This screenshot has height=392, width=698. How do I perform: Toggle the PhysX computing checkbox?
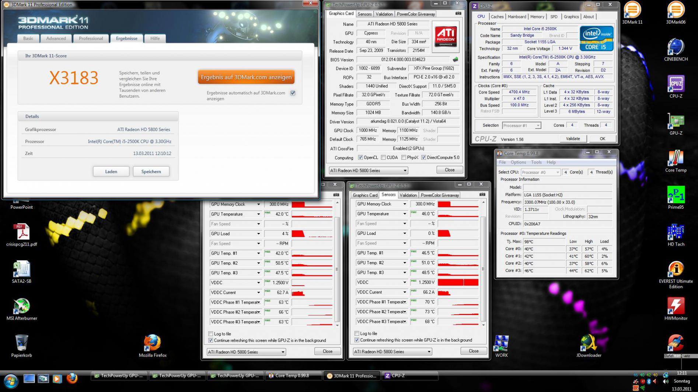tap(404, 158)
